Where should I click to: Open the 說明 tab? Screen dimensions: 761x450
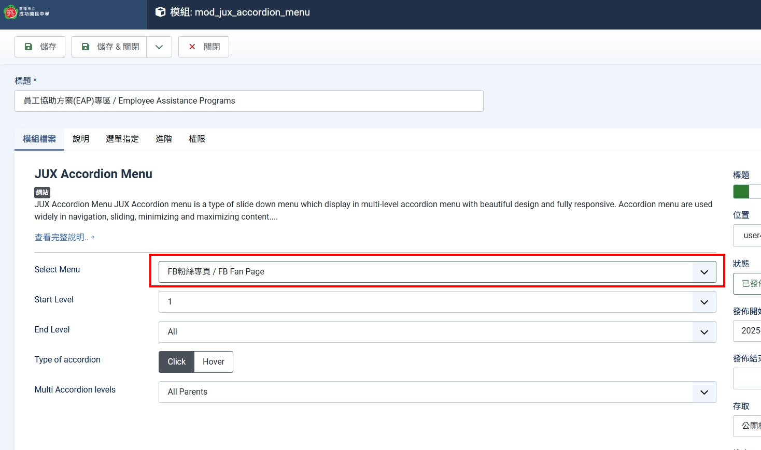(x=81, y=139)
